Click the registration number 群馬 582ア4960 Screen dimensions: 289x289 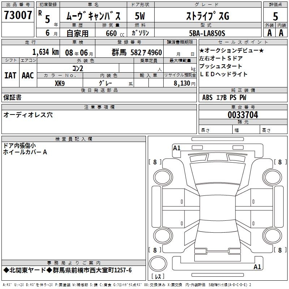pos(137,52)
